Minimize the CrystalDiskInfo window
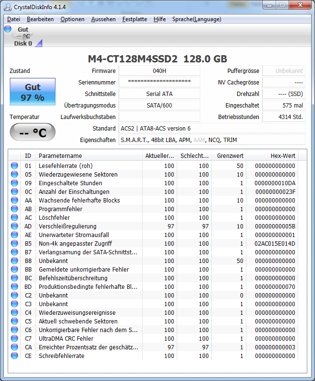 tap(269, 5)
